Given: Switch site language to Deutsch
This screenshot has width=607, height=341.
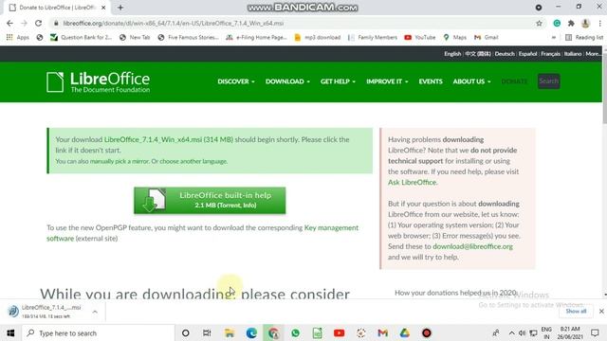Looking at the screenshot, I should (505, 54).
